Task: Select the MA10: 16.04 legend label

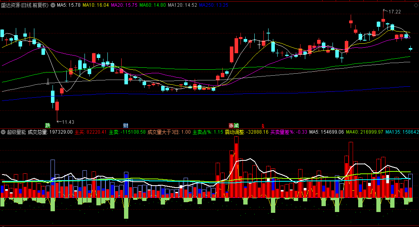Action: pyautogui.click(x=96, y=5)
